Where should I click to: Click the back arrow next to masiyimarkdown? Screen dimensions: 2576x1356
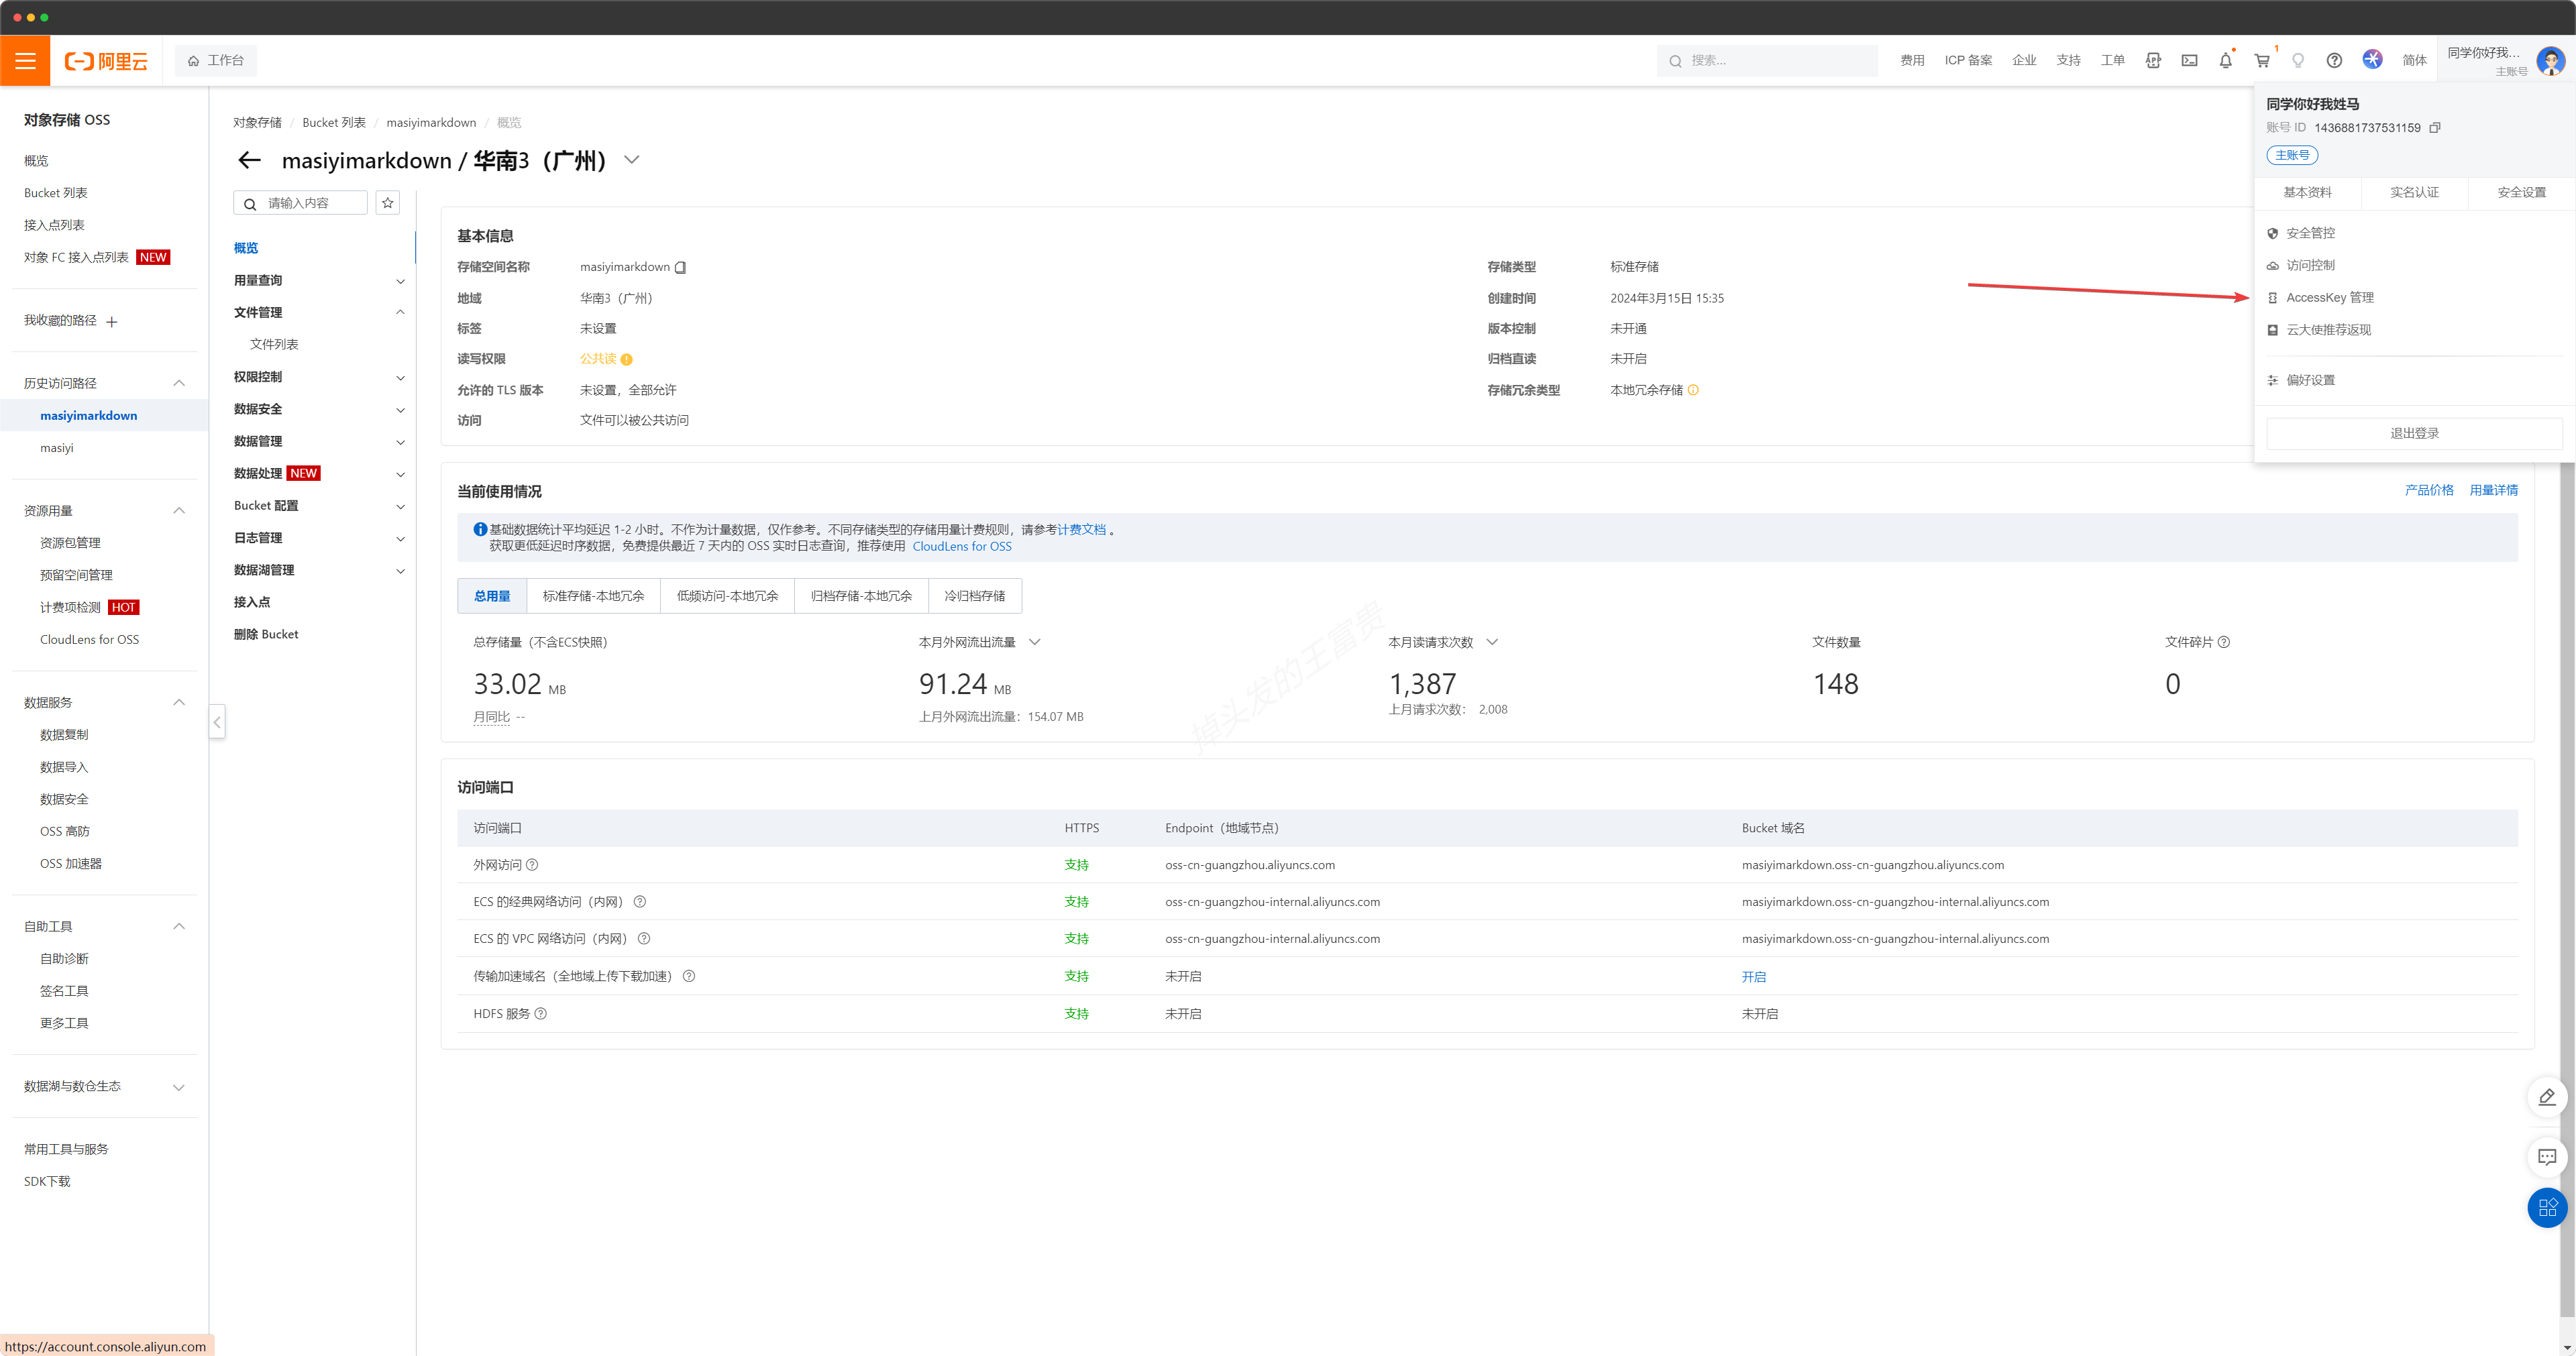click(x=249, y=160)
